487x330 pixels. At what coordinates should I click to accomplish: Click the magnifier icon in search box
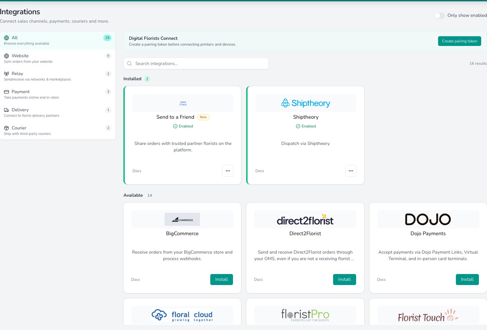129,63
